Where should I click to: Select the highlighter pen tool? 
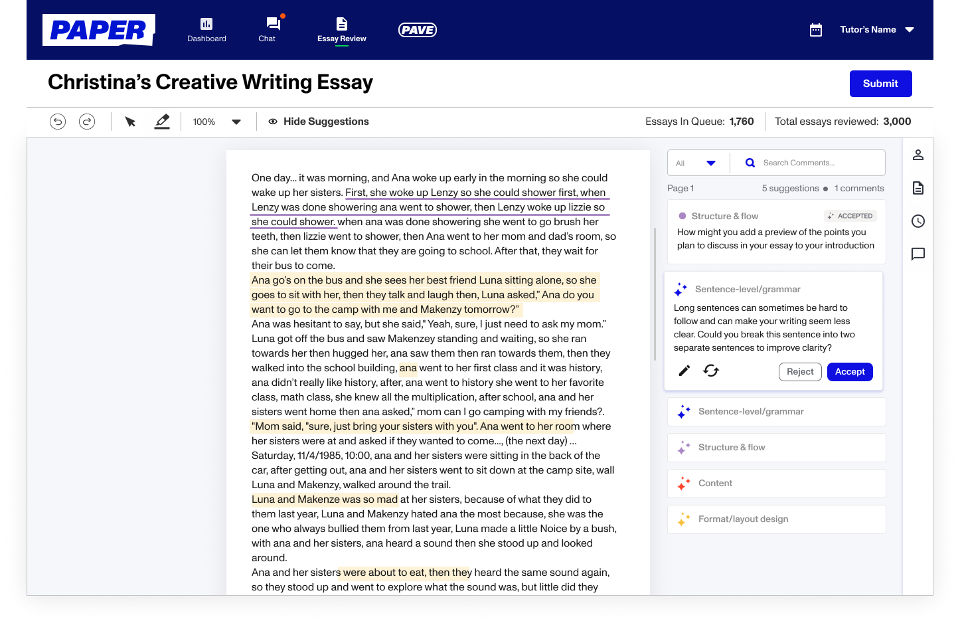pos(162,122)
